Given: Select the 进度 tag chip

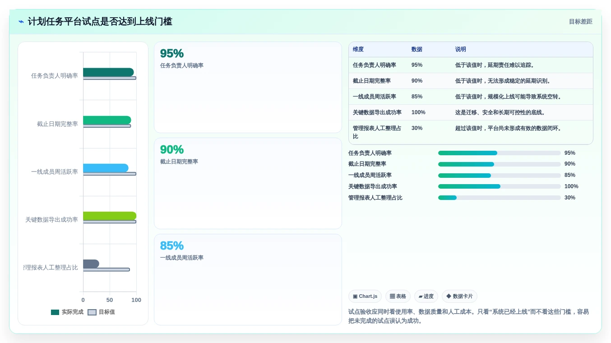Looking at the screenshot, I should (x=426, y=297).
